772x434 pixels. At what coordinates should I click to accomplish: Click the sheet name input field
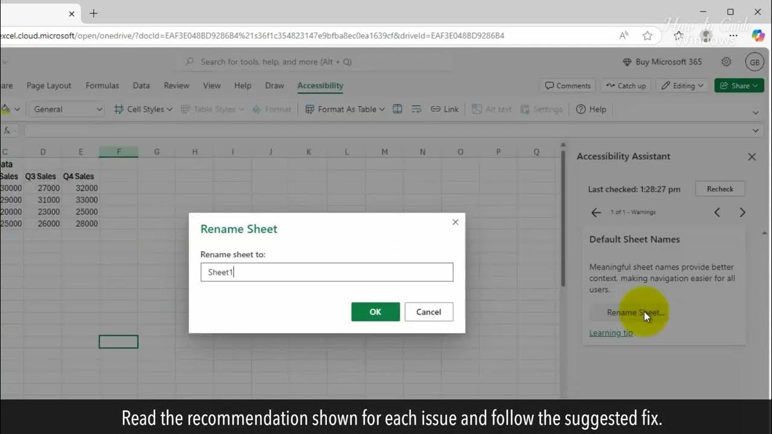point(326,272)
